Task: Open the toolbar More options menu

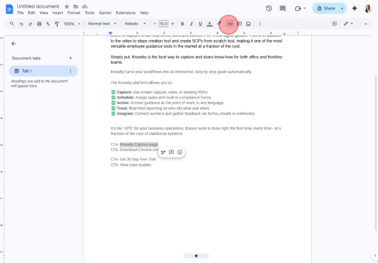Action: click(260, 24)
